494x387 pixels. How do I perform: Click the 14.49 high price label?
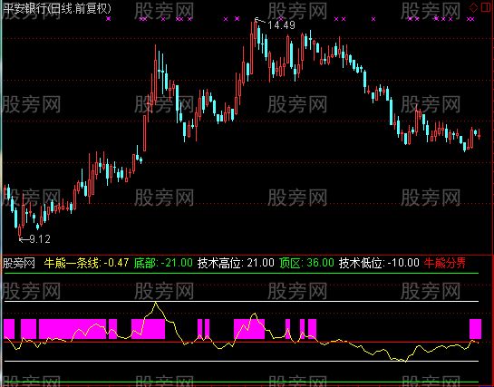point(281,25)
